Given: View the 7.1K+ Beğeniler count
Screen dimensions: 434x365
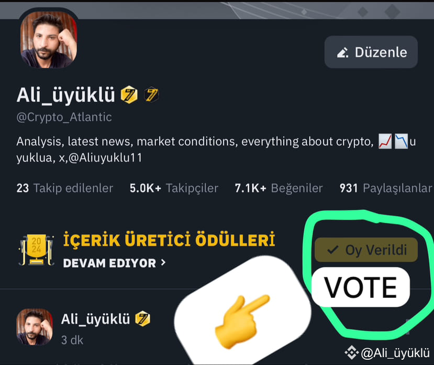Looking at the screenshot, I should click(x=279, y=188).
